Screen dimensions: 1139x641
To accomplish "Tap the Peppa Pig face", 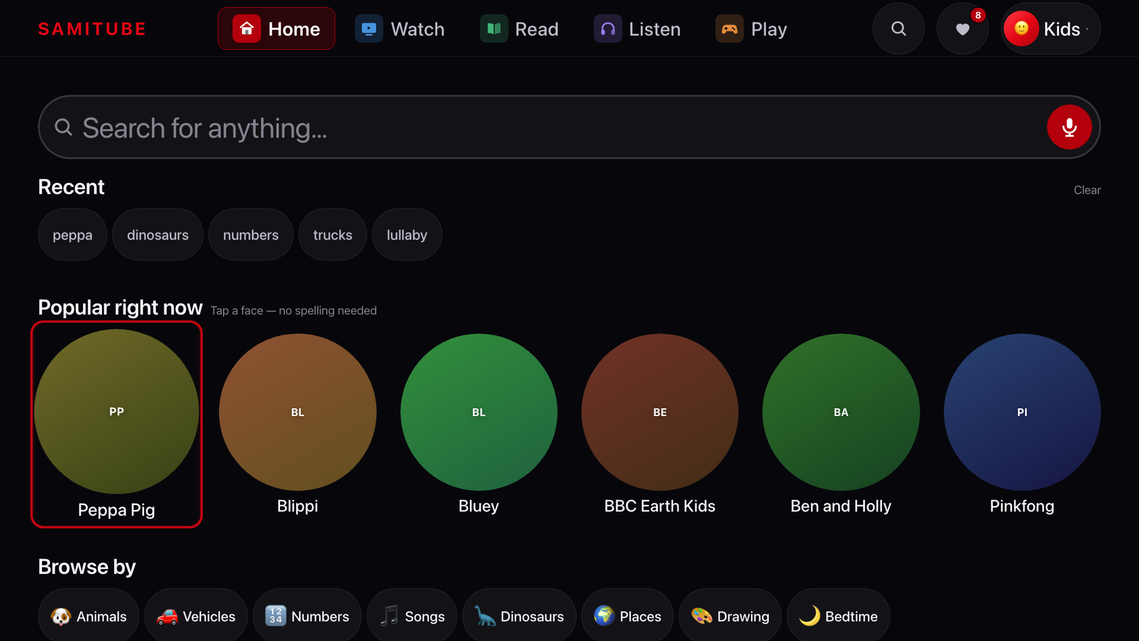I will (x=116, y=412).
